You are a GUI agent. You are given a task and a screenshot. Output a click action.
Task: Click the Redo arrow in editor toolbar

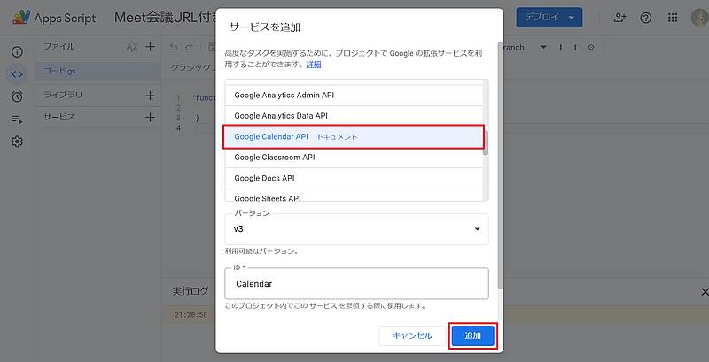coord(190,47)
